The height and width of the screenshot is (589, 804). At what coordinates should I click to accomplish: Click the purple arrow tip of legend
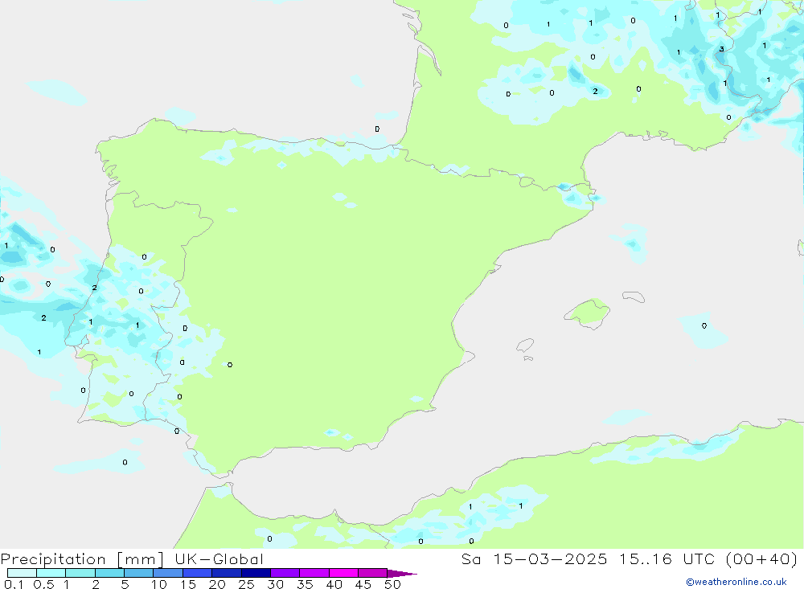click(402, 574)
